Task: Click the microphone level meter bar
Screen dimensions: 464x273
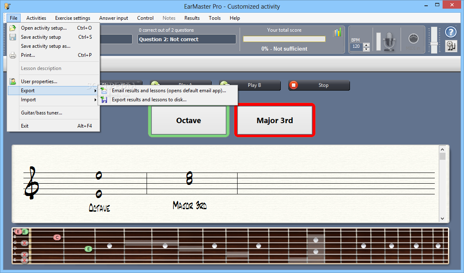Action: (378, 42)
